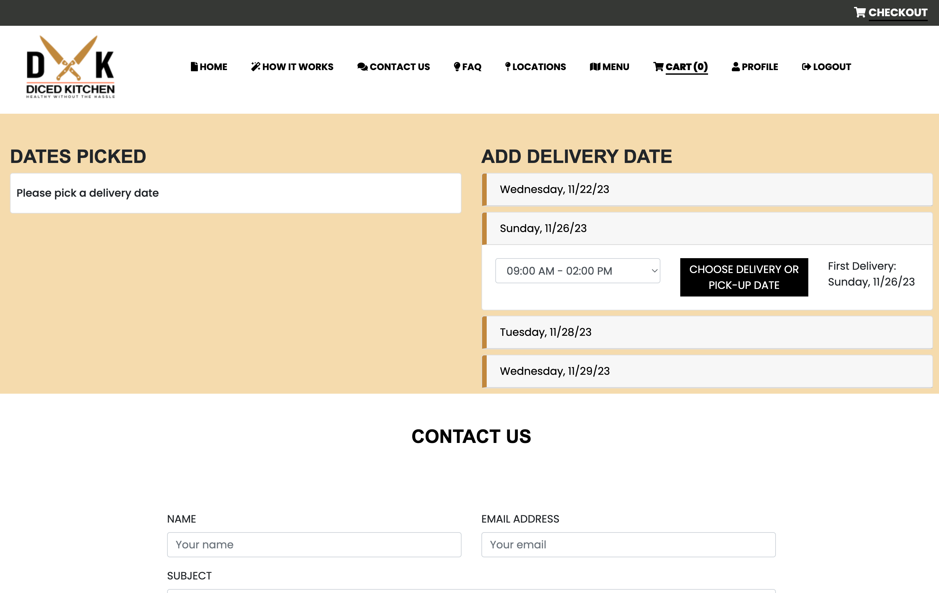Click the Diced Kitchen logo

(70, 67)
